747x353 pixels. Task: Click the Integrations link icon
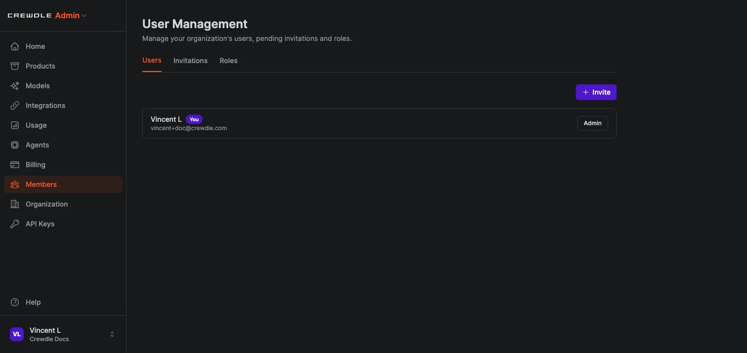coord(15,106)
